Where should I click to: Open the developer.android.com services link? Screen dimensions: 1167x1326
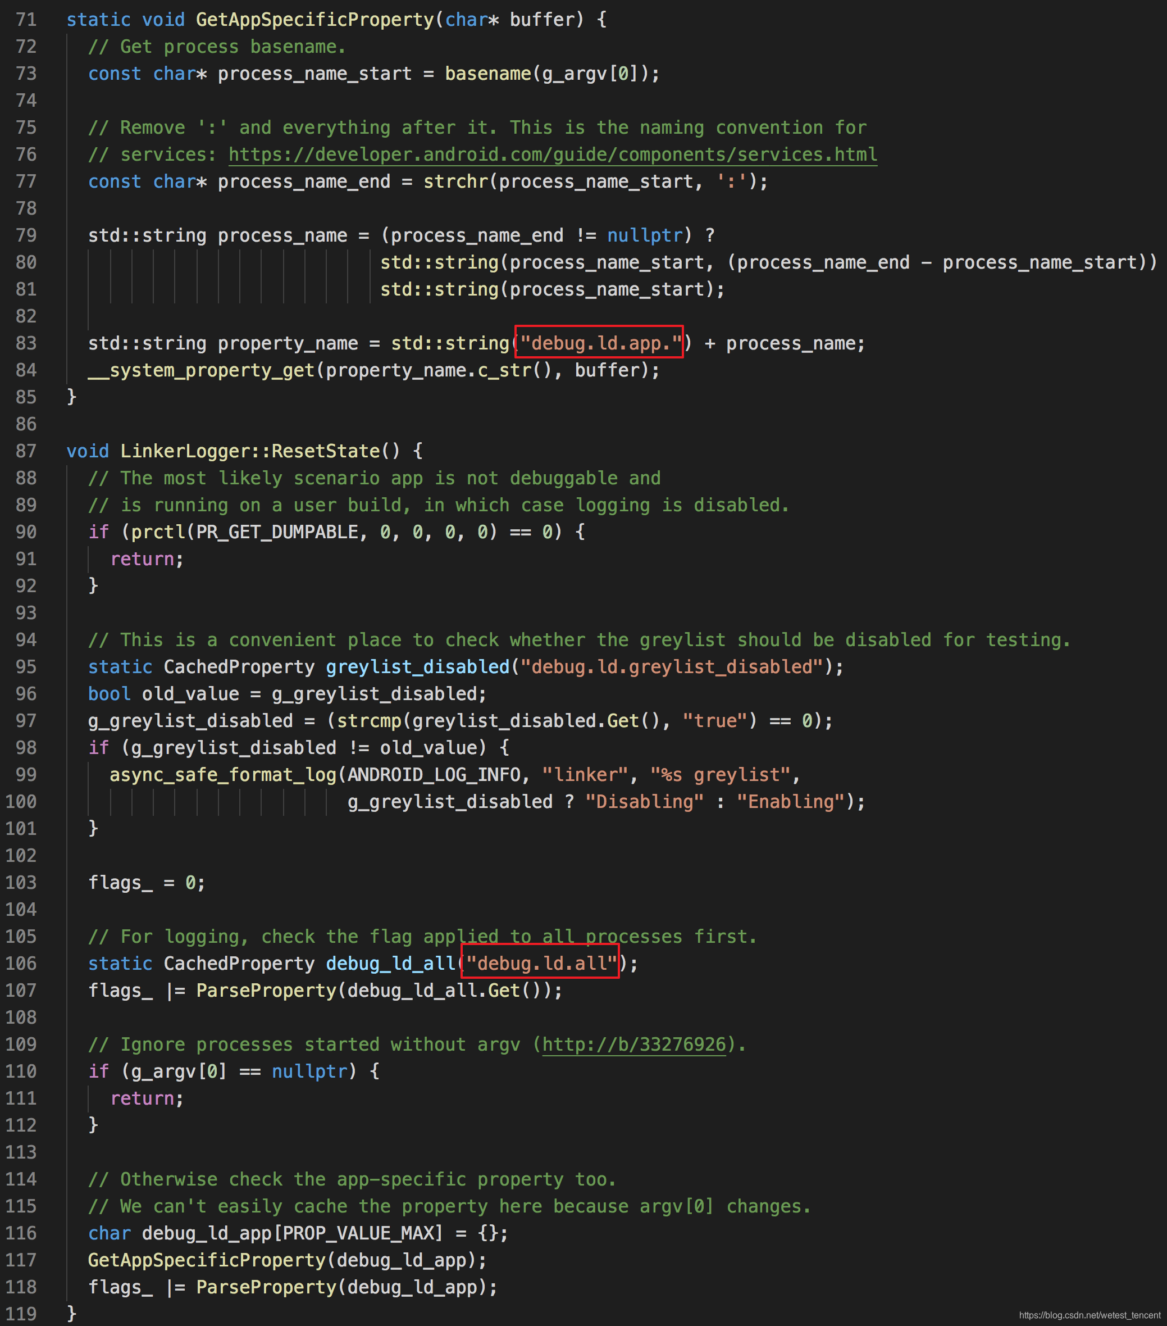click(553, 155)
